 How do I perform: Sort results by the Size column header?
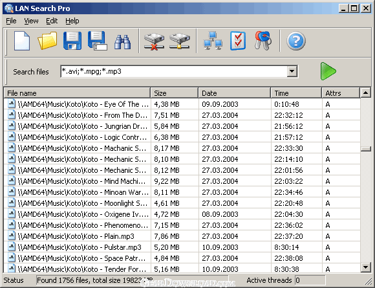click(175, 93)
